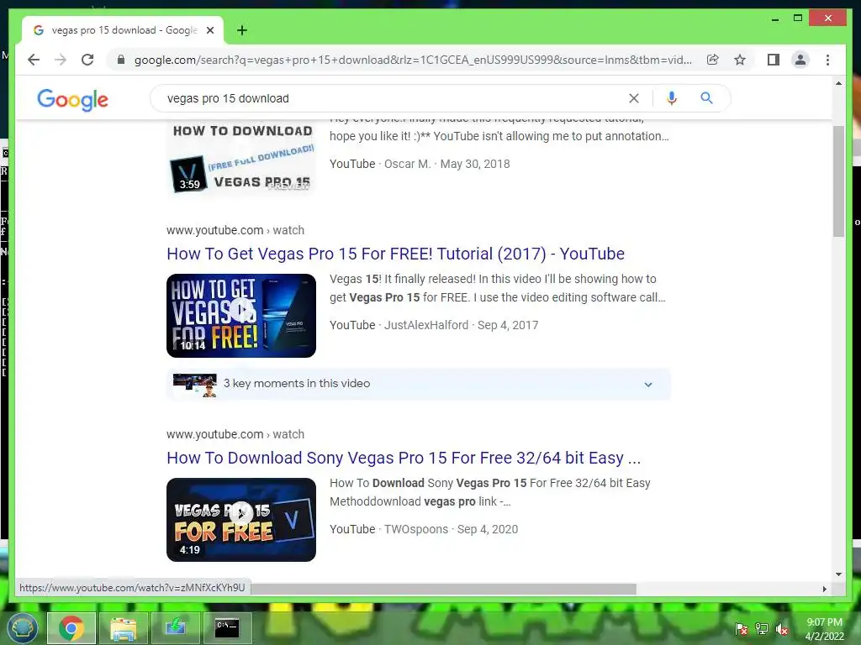Open a new browser tab
Screen dimensions: 861x645
click(242, 30)
